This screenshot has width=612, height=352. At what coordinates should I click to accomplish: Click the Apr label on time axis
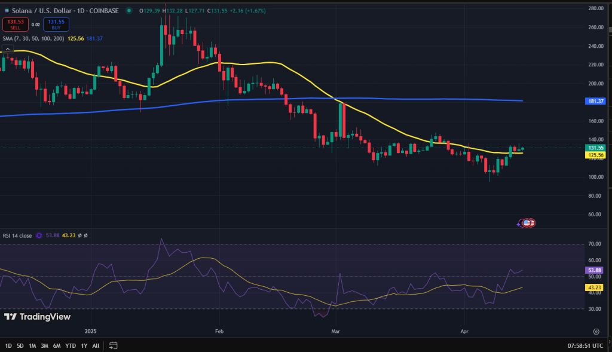tap(464, 331)
